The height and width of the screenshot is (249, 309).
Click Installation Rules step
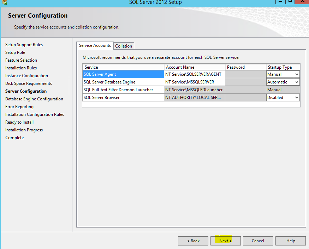[x=21, y=68]
